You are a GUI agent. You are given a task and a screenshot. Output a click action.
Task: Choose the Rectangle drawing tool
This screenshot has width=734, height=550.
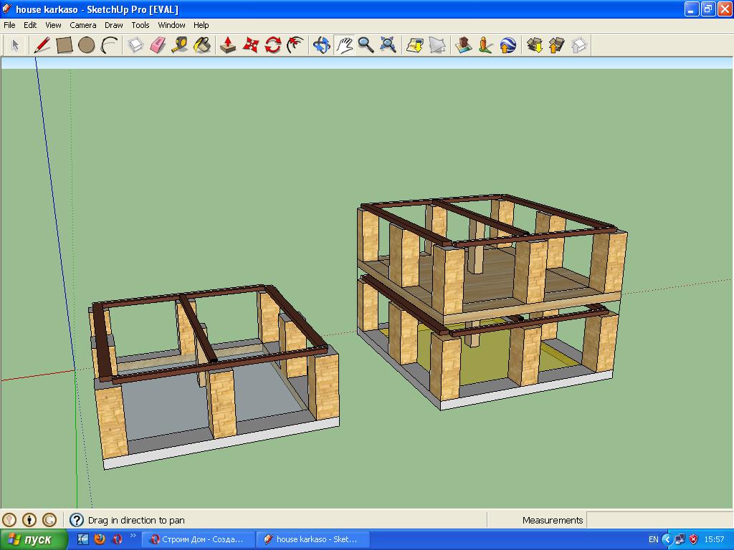(x=65, y=45)
